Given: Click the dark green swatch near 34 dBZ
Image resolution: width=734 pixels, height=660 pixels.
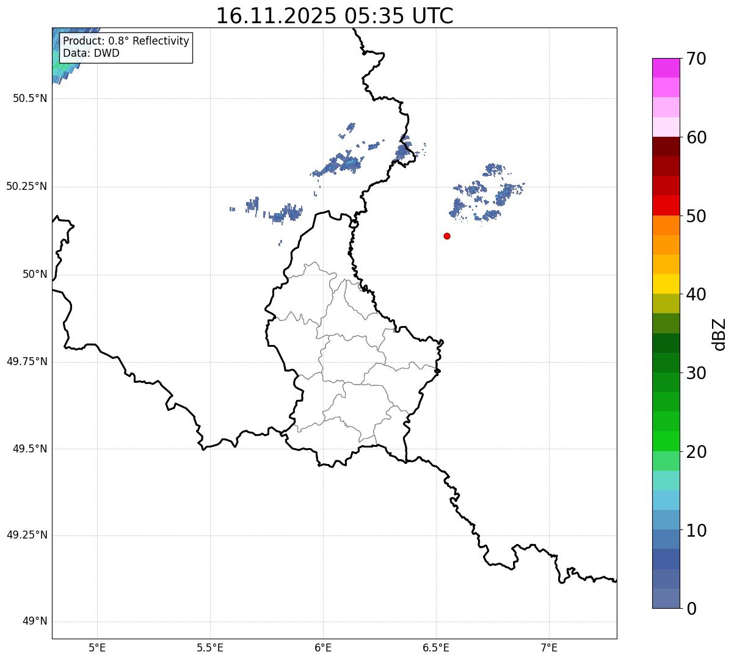Looking at the screenshot, I should (x=666, y=343).
